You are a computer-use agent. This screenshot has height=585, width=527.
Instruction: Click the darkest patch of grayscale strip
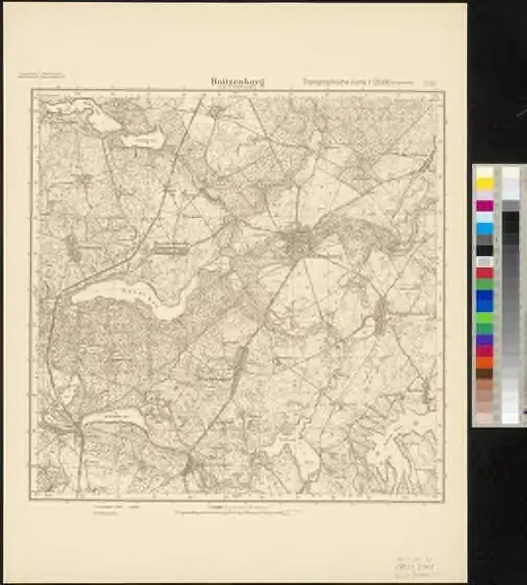coord(510,223)
